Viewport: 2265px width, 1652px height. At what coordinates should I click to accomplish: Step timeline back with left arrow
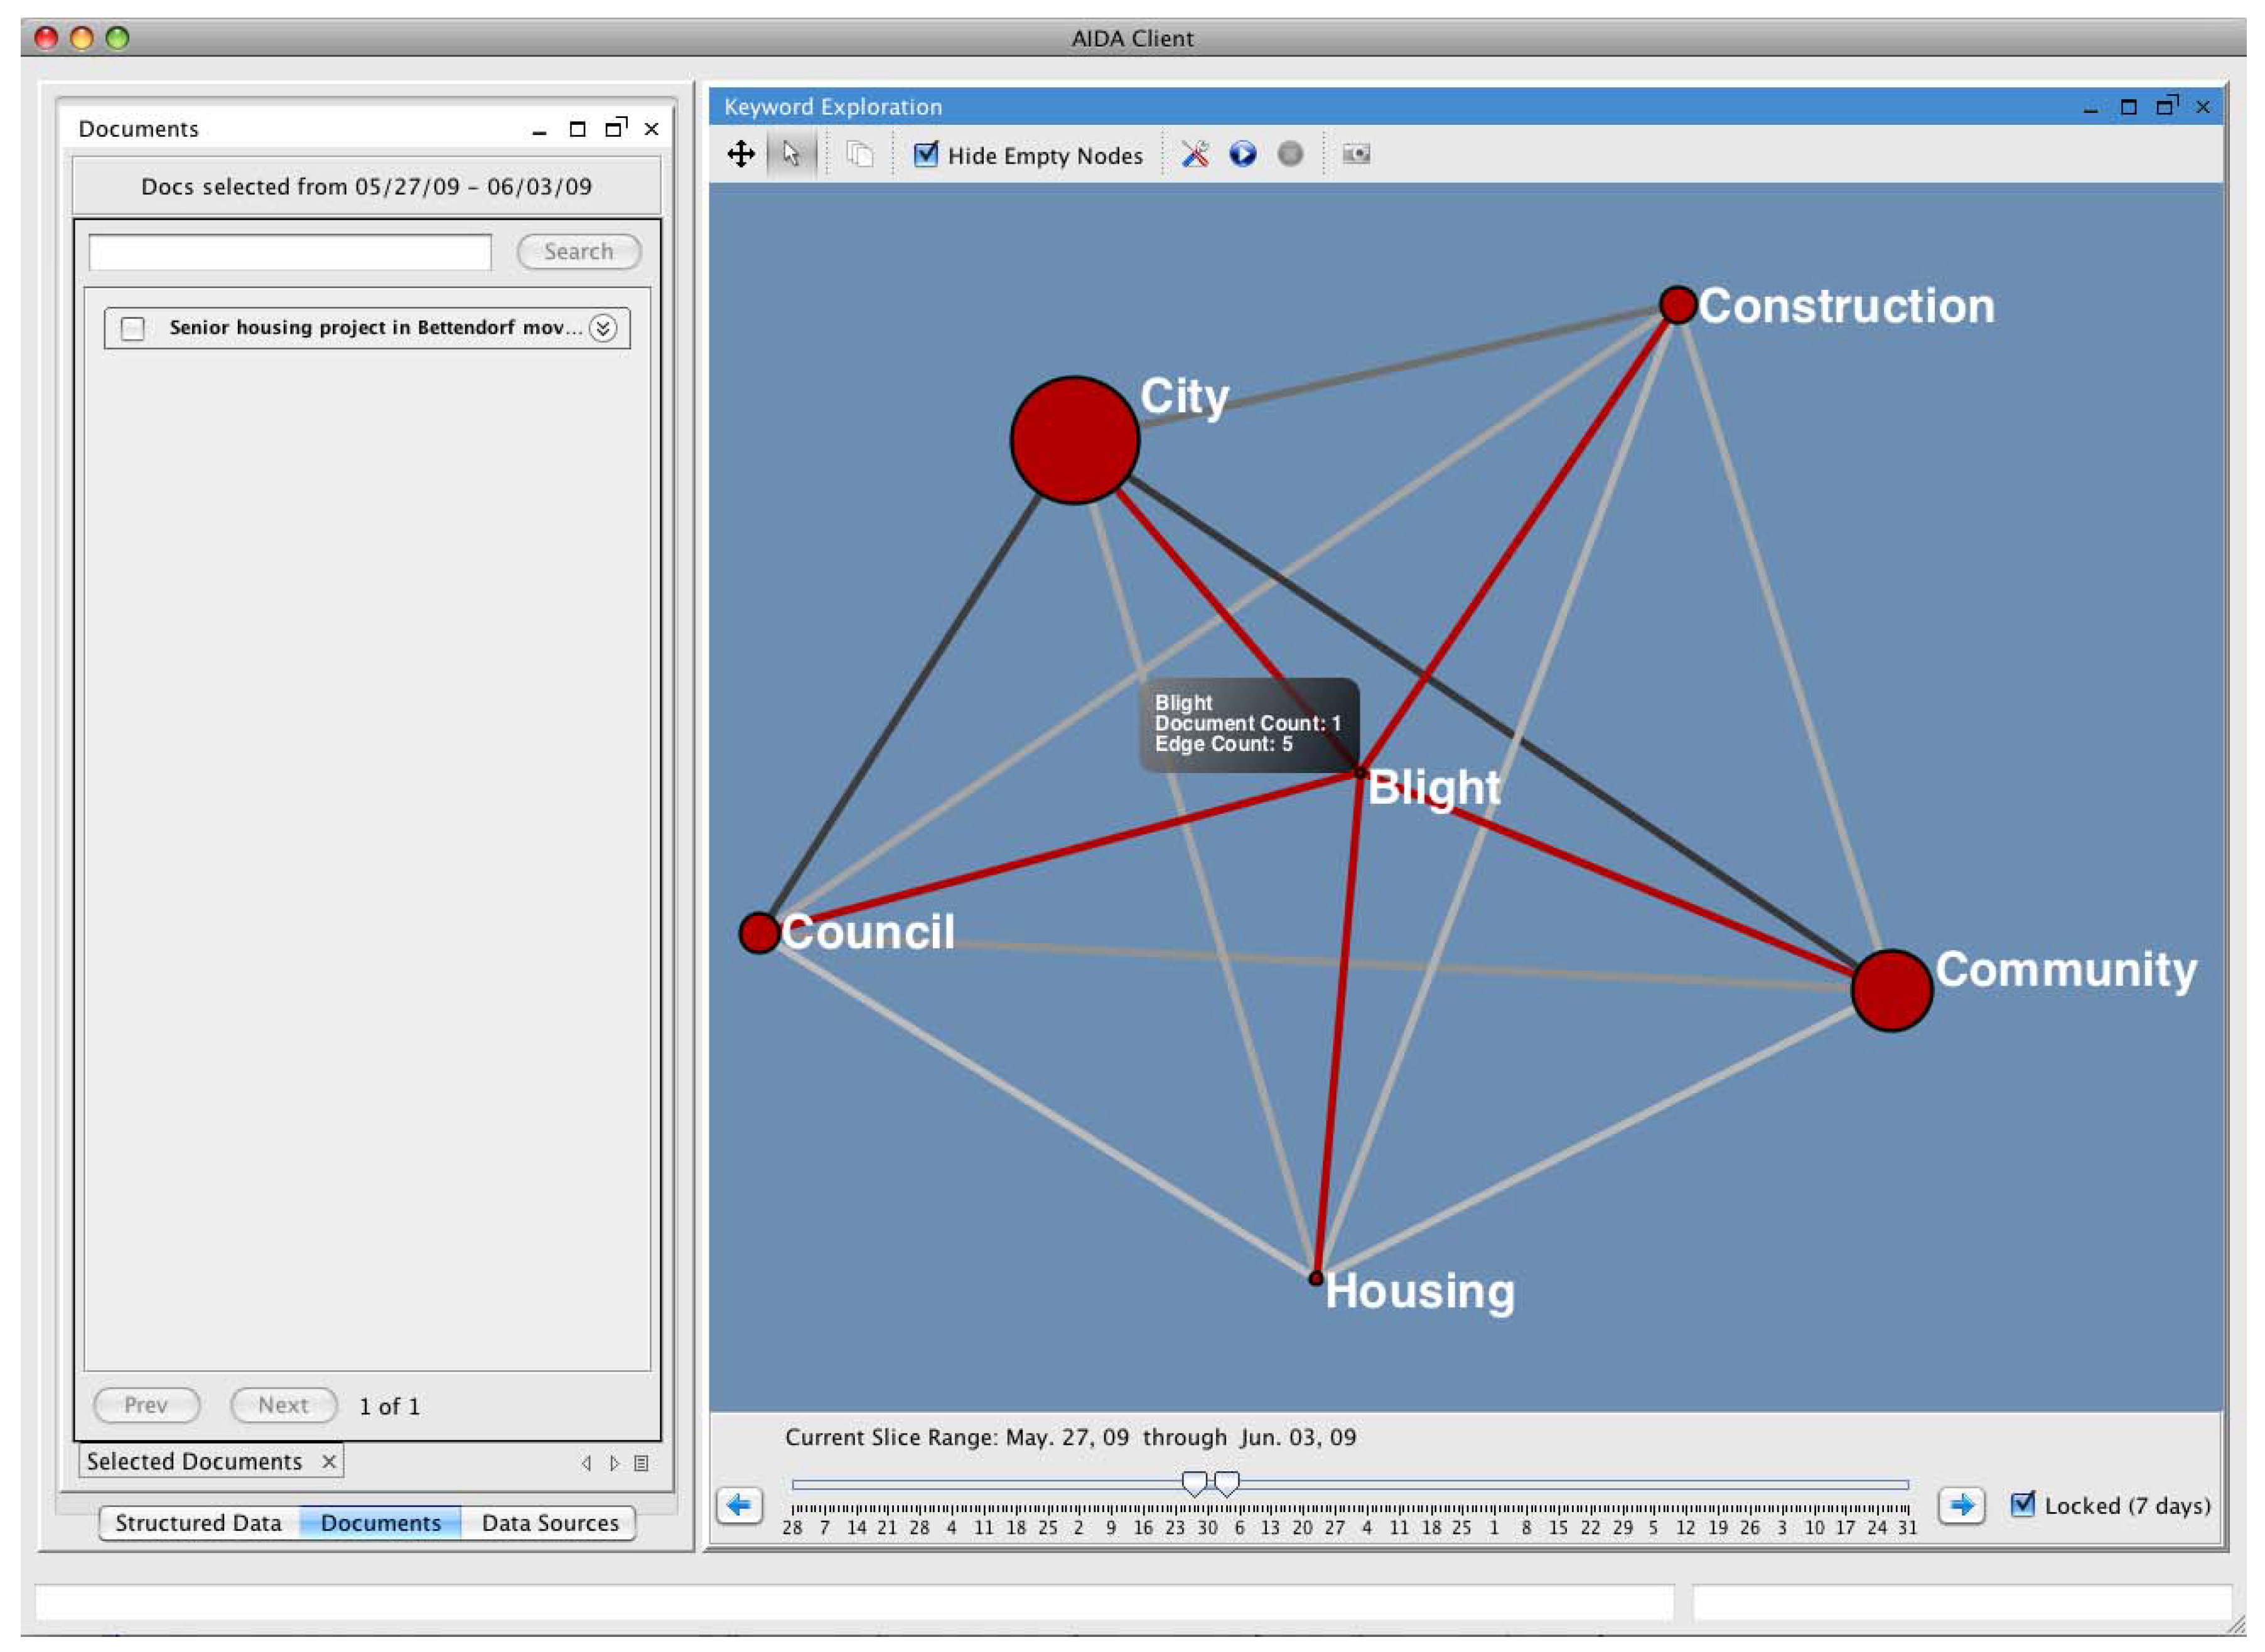740,1505
